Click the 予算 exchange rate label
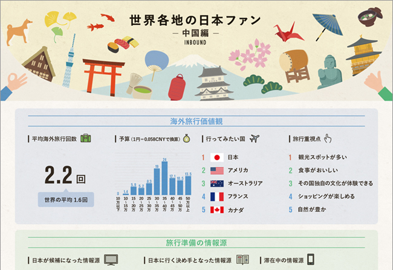Viewport: 393px width, 270px height. (x=149, y=139)
